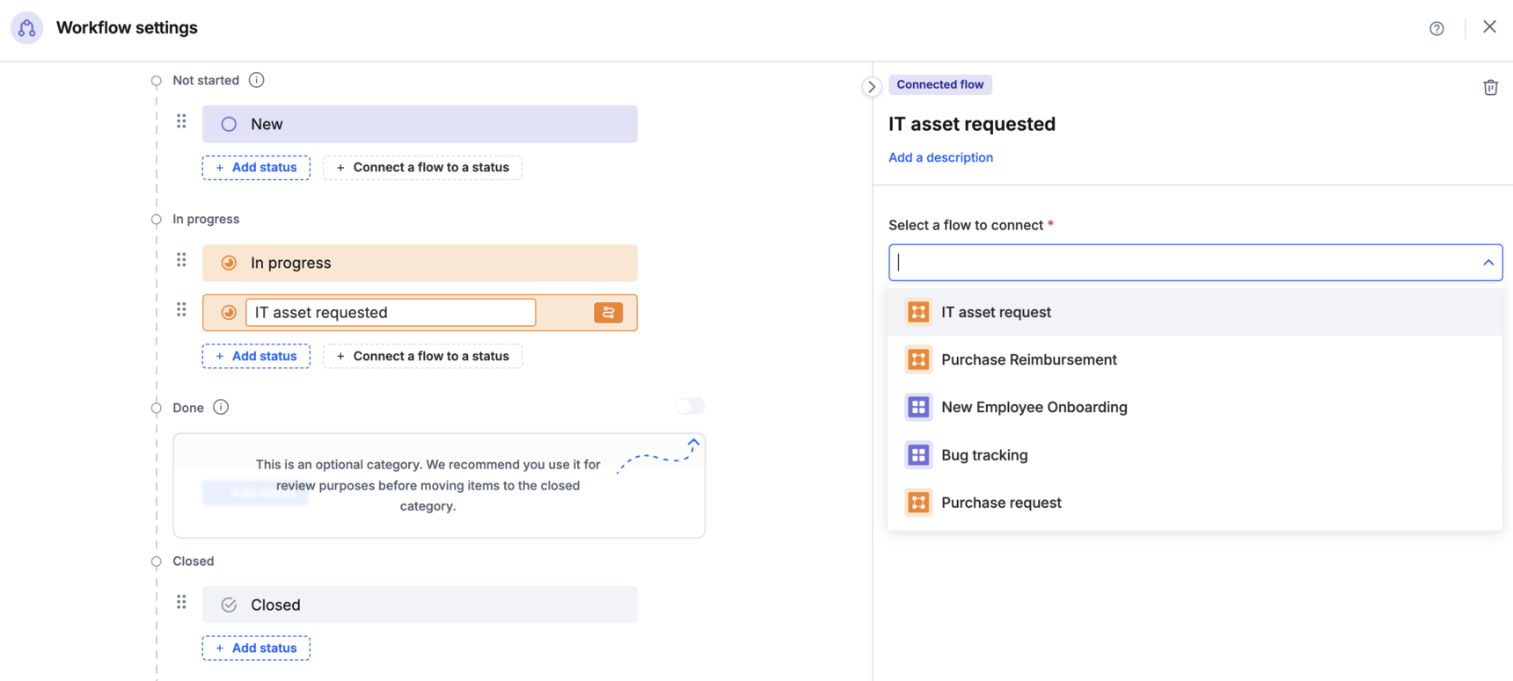Click the checkmark icon on Closed status
Viewport: 1513px width, 681px height.
229,605
